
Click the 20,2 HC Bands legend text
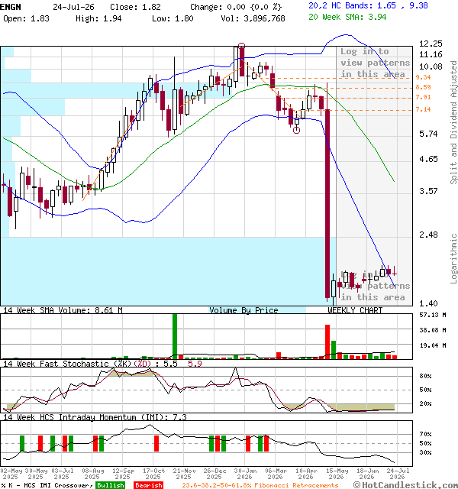(368, 5)
